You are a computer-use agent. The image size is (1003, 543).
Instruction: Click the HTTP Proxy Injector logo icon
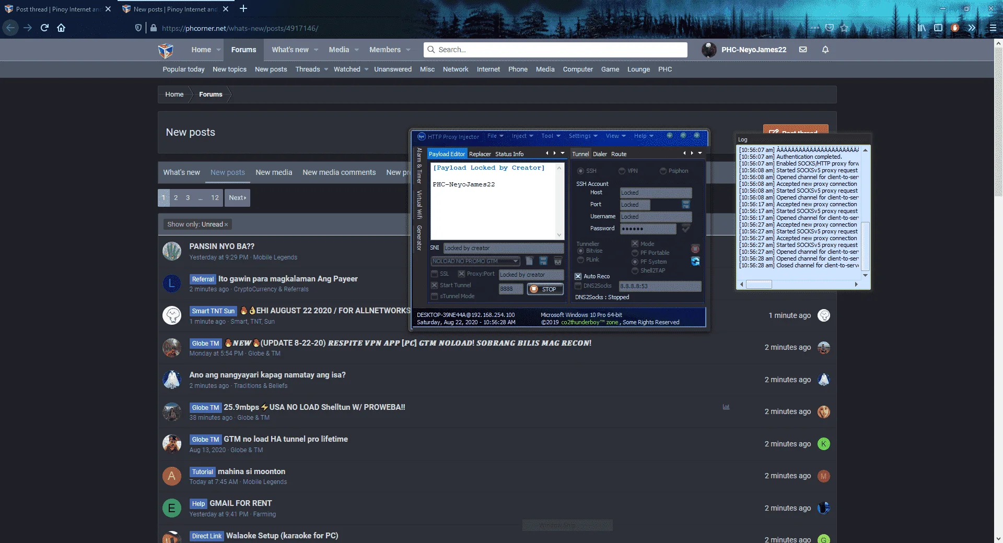tap(421, 136)
